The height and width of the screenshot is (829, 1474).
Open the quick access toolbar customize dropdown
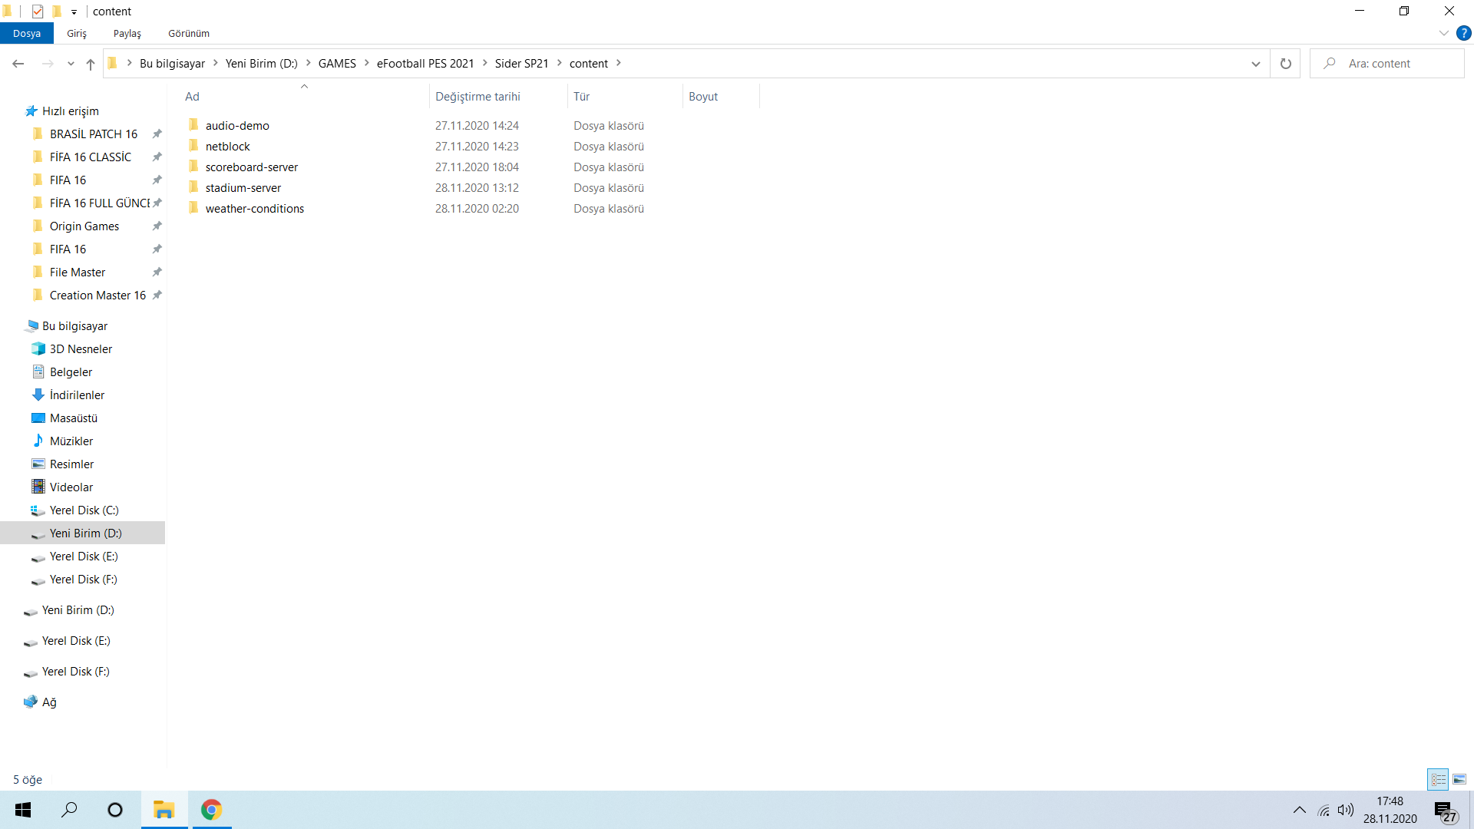74,12
